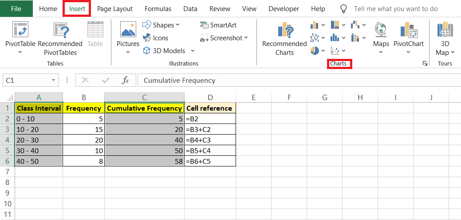Click the PivotChart icon
The image size is (461, 220).
click(409, 30)
